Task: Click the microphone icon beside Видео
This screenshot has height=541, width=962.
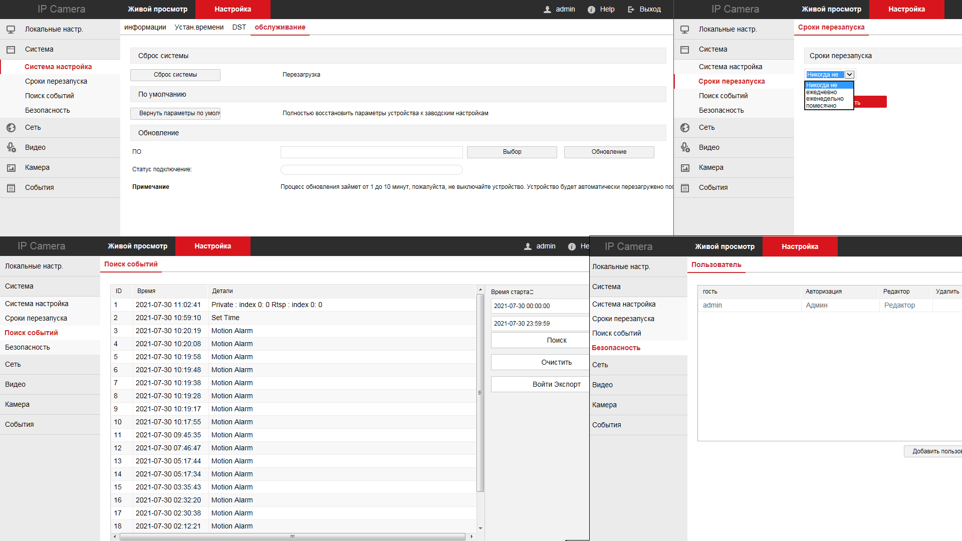Action: [x=11, y=147]
